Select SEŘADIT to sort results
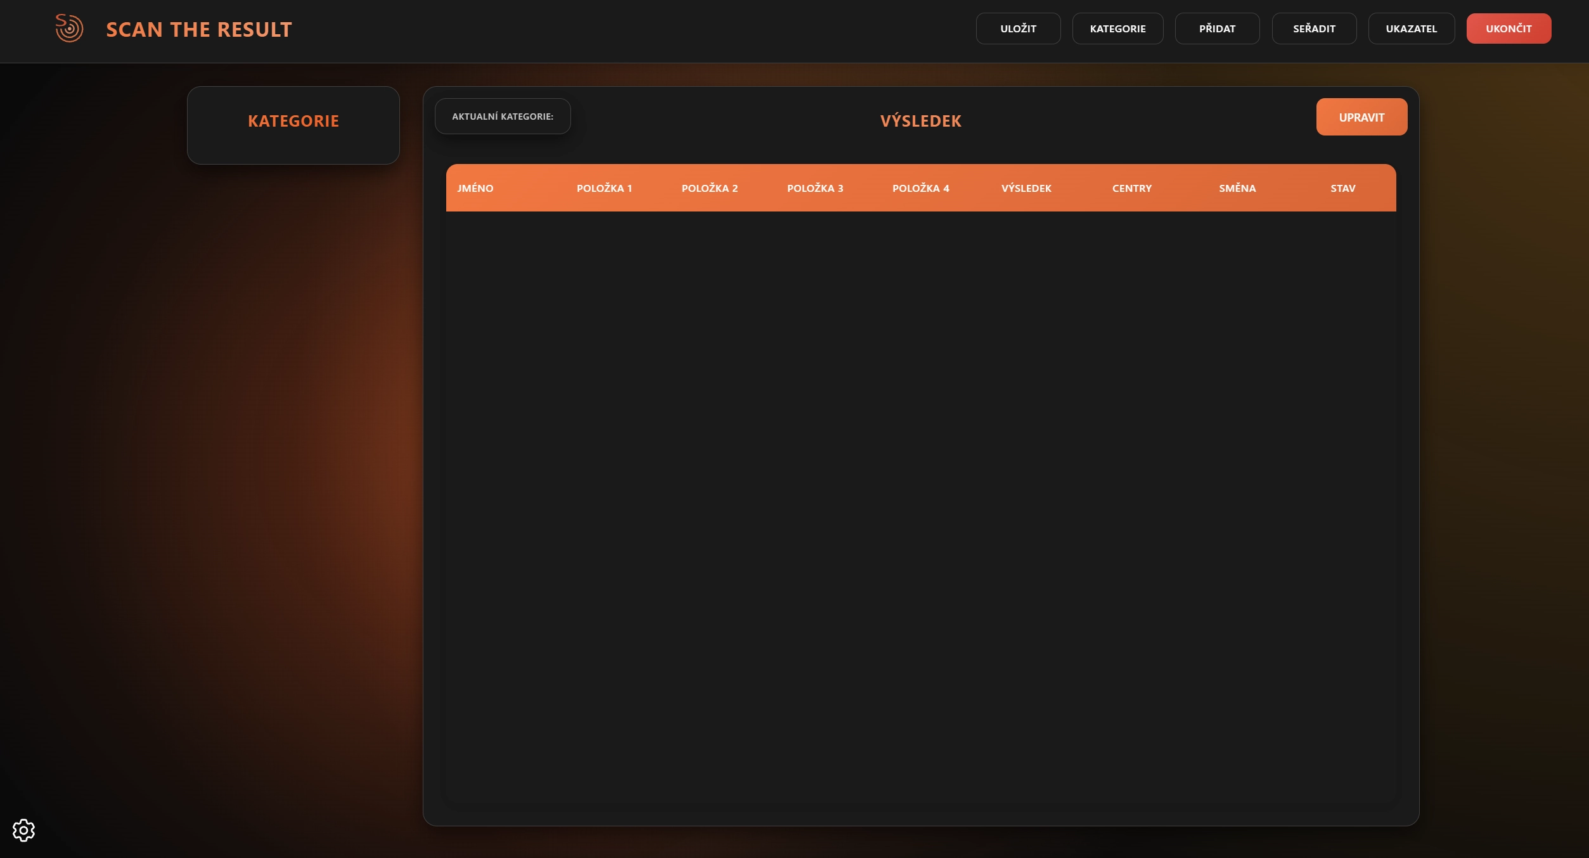The width and height of the screenshot is (1589, 858). tap(1314, 28)
